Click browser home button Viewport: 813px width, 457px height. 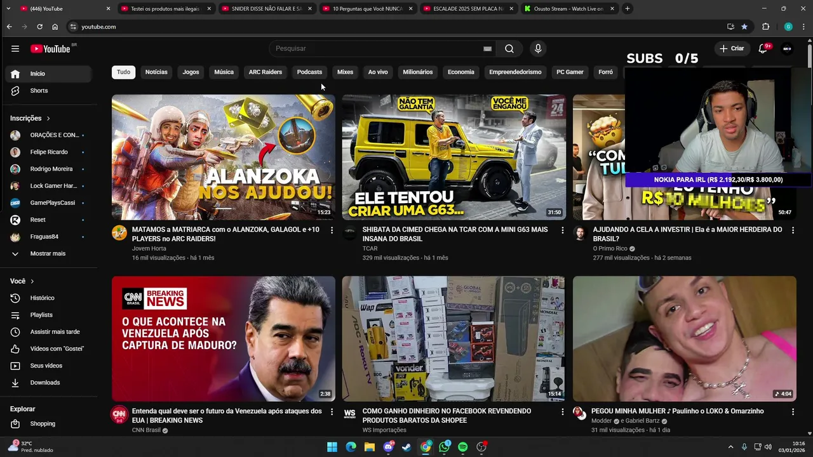point(55,27)
